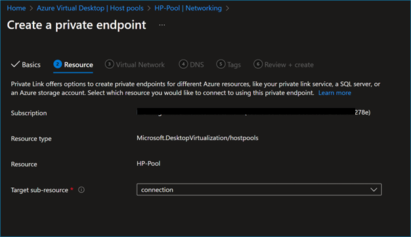
Task: Return to the Basics tab
Action: [32, 65]
